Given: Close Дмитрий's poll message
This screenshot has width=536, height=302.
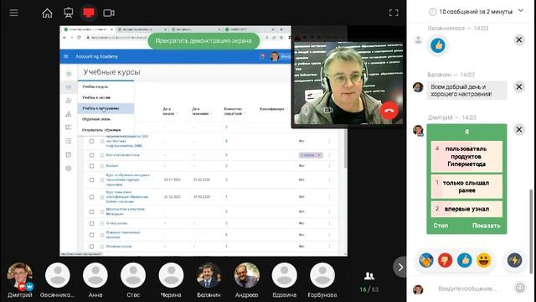Looking at the screenshot, I should tap(519, 129).
